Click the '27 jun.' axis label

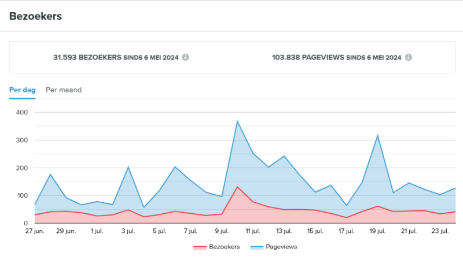(x=35, y=231)
